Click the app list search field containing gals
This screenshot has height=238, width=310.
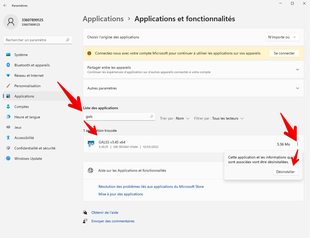[x=119, y=117]
